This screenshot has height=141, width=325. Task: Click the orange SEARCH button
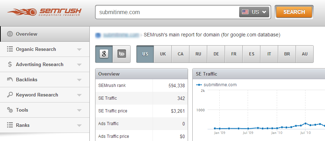click(x=294, y=12)
